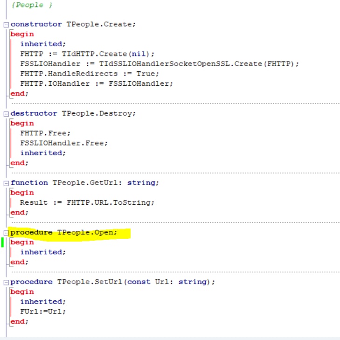
Task: Click 'begin' keyword of TPeople.Open
Action: coord(22,243)
